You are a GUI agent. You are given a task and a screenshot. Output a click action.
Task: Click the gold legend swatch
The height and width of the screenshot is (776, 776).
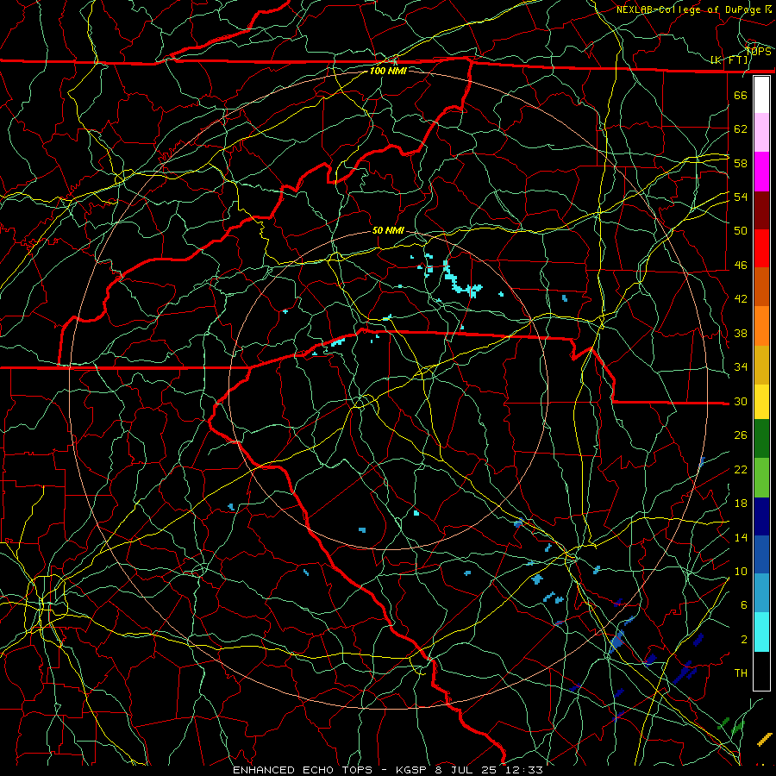(761, 365)
